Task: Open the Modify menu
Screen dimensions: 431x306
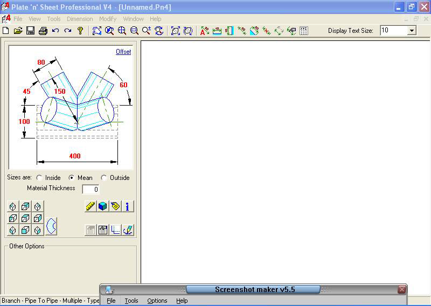Action: 108,19
